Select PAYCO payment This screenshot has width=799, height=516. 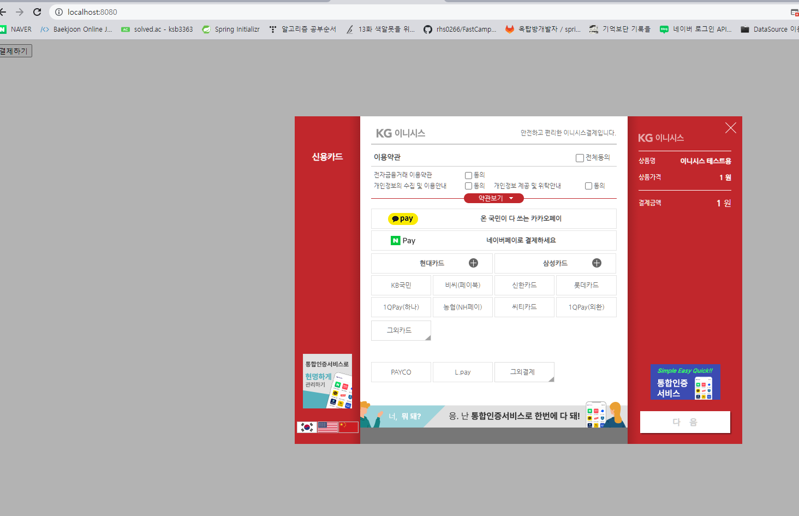pyautogui.click(x=401, y=372)
